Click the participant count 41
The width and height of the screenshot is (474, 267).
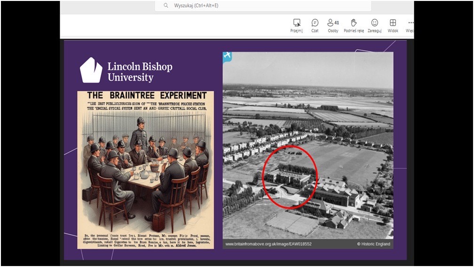[x=337, y=23]
